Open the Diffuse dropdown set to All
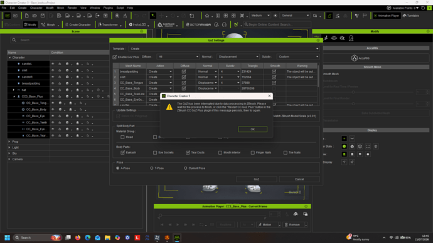Screen dimensions: 433x243 pos(178,56)
